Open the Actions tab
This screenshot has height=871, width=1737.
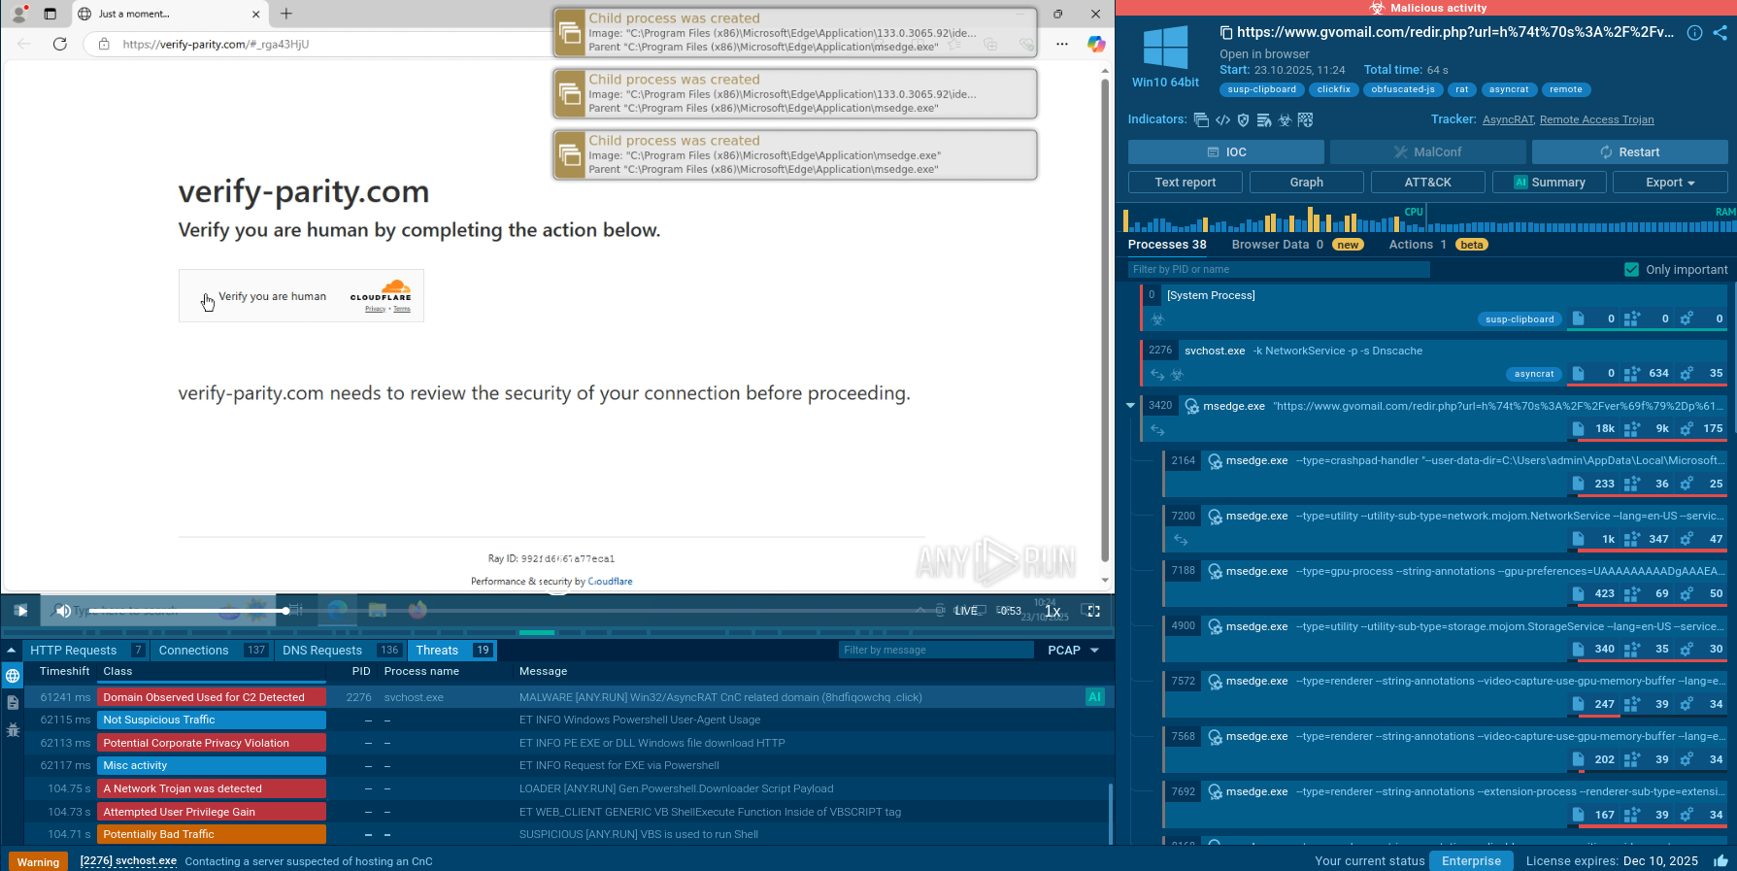point(1438,245)
